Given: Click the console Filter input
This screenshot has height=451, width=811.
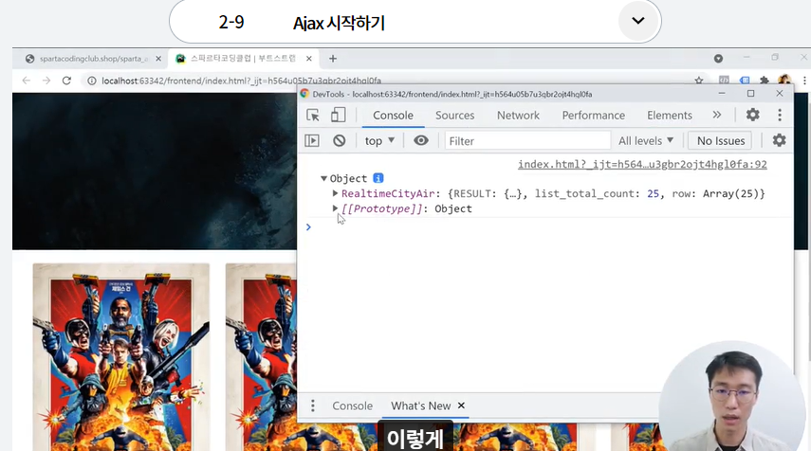Looking at the screenshot, I should (527, 140).
